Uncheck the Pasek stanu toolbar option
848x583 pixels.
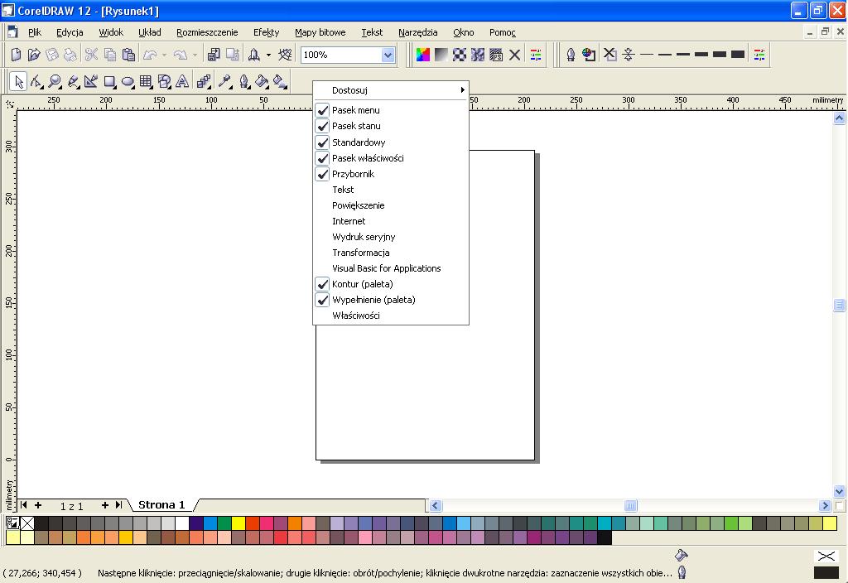click(356, 126)
